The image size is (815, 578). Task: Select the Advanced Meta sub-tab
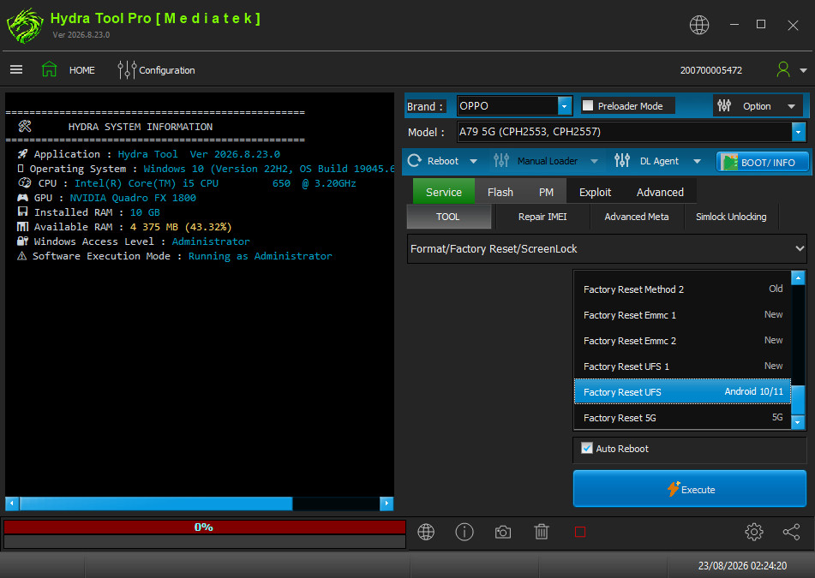pyautogui.click(x=636, y=217)
